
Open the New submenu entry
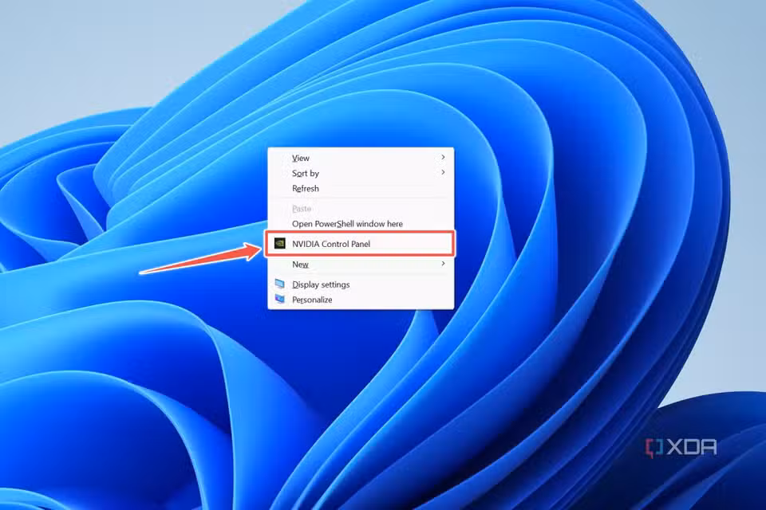click(361, 264)
